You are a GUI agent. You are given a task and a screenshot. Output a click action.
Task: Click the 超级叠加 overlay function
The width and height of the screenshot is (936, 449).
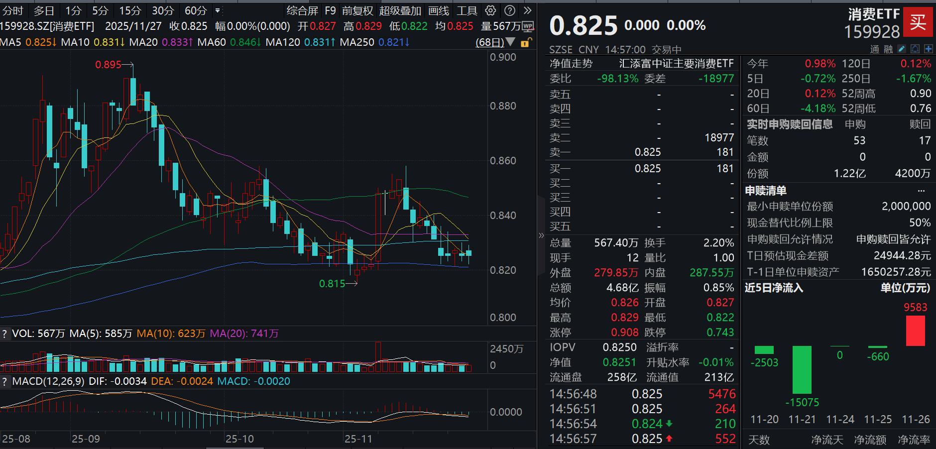coord(400,10)
